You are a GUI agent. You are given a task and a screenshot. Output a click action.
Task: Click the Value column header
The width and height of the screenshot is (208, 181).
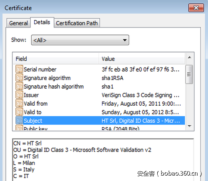[x=142, y=59]
